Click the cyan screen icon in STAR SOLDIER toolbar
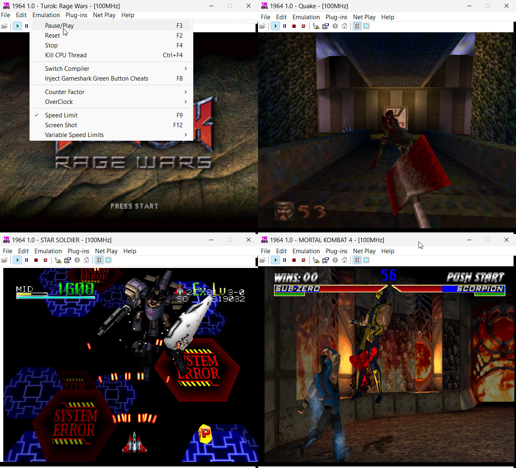 [109, 260]
